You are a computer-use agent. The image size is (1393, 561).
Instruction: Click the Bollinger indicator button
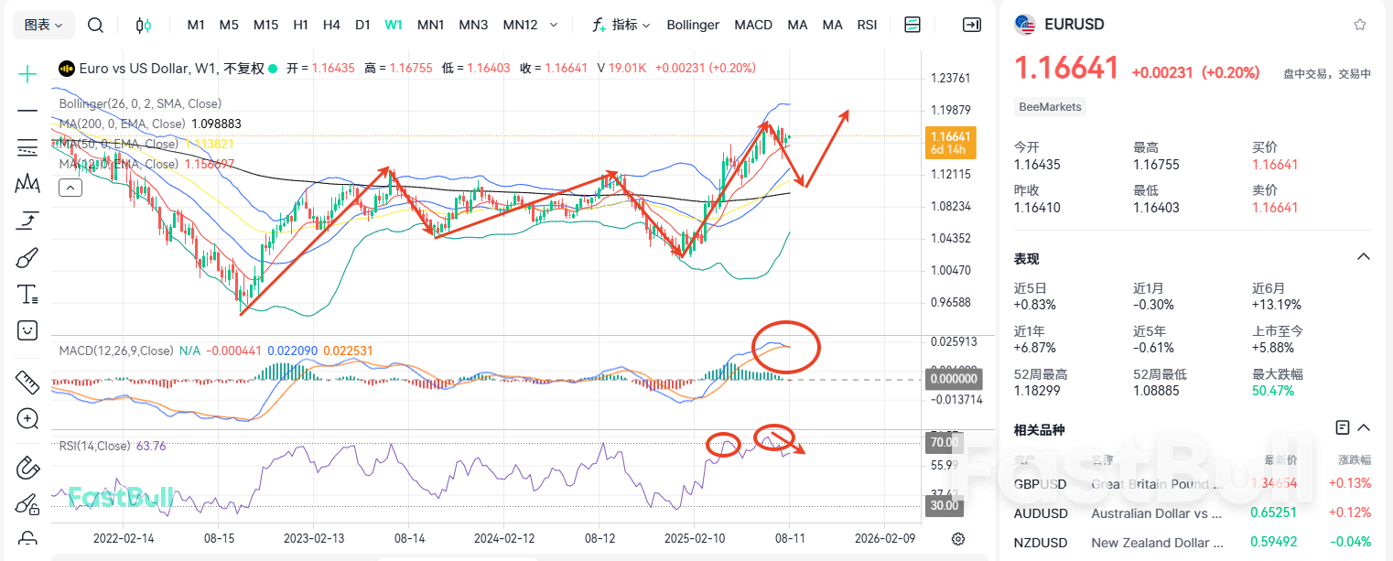(x=693, y=25)
